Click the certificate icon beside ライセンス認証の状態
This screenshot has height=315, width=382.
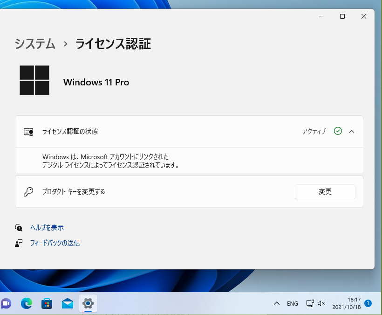[x=28, y=132]
